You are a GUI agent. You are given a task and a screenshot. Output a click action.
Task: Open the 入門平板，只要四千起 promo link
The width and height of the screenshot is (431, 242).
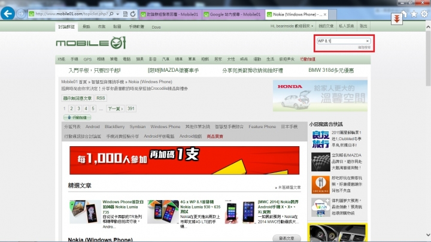[x=95, y=71]
